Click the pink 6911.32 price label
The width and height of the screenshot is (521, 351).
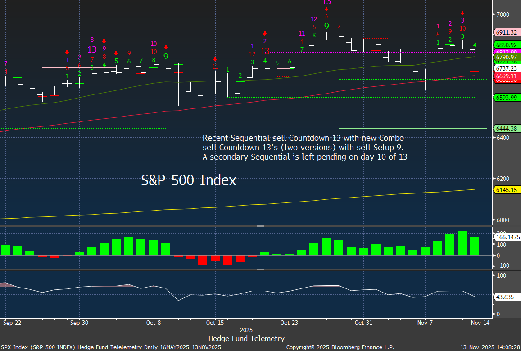[x=506, y=32]
